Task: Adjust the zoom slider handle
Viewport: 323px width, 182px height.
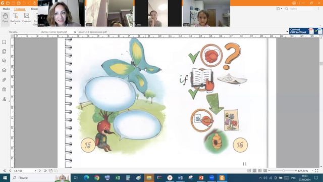Action: tap(284, 171)
